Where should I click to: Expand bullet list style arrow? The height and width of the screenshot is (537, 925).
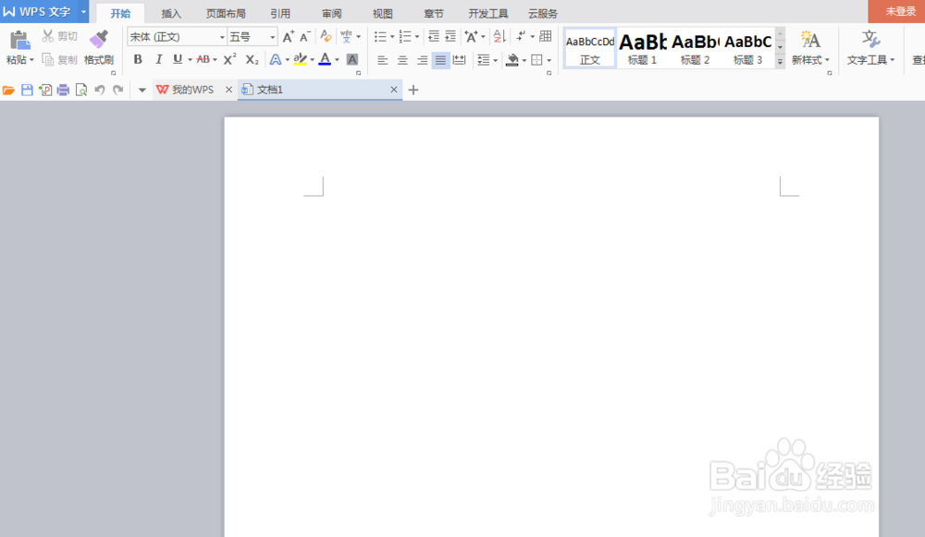pyautogui.click(x=391, y=37)
